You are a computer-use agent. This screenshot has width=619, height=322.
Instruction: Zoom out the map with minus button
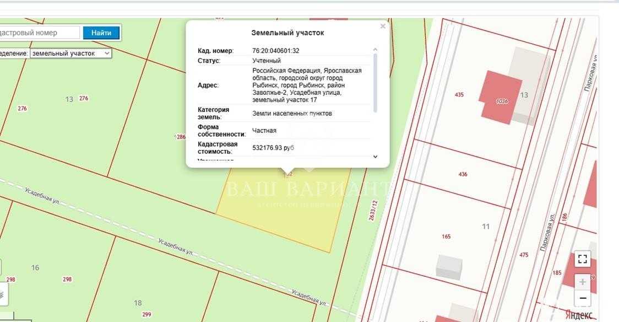pyautogui.click(x=583, y=298)
